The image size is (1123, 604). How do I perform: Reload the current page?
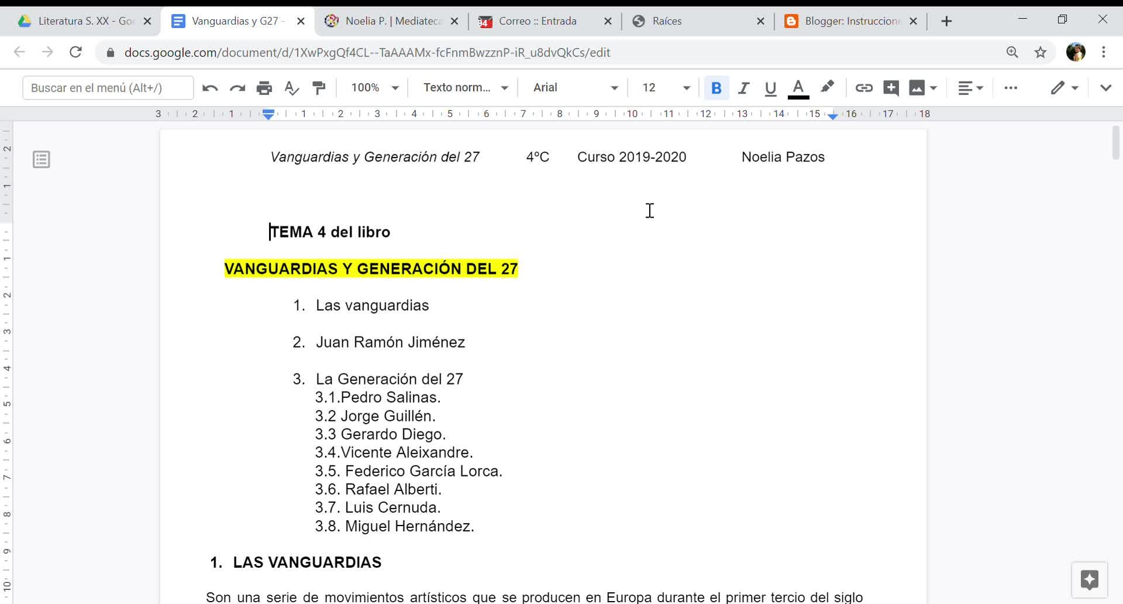[x=75, y=52]
